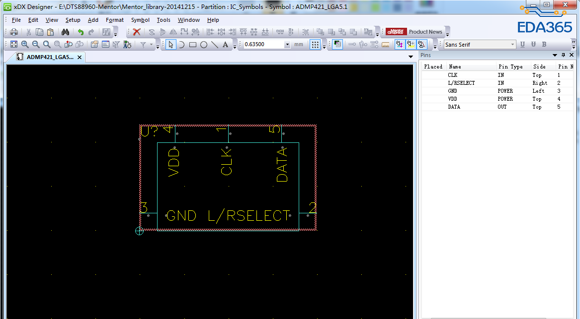Click the Properties window icon
The width and height of the screenshot is (580, 319).
[94, 44]
